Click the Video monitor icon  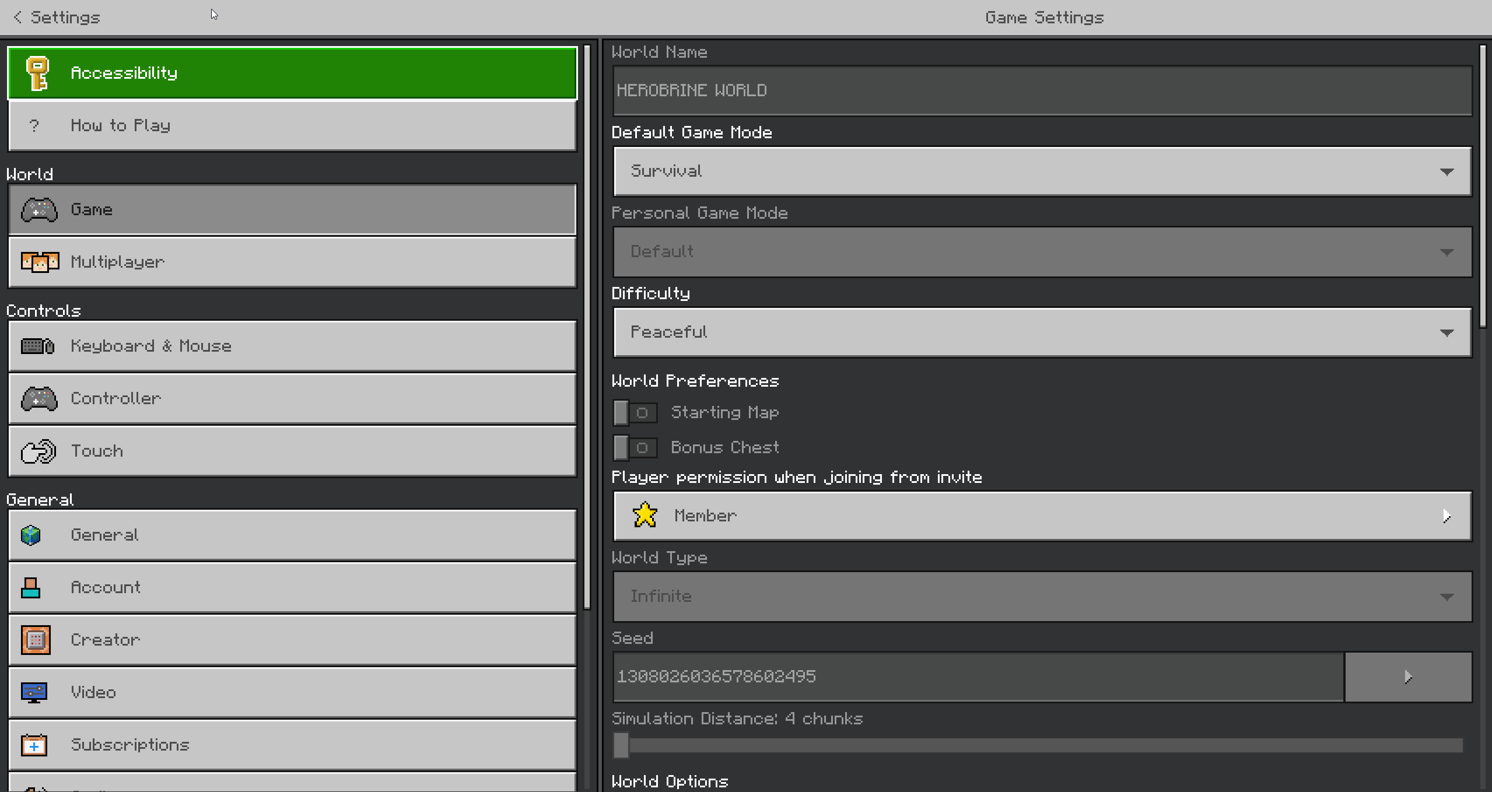pyautogui.click(x=34, y=692)
